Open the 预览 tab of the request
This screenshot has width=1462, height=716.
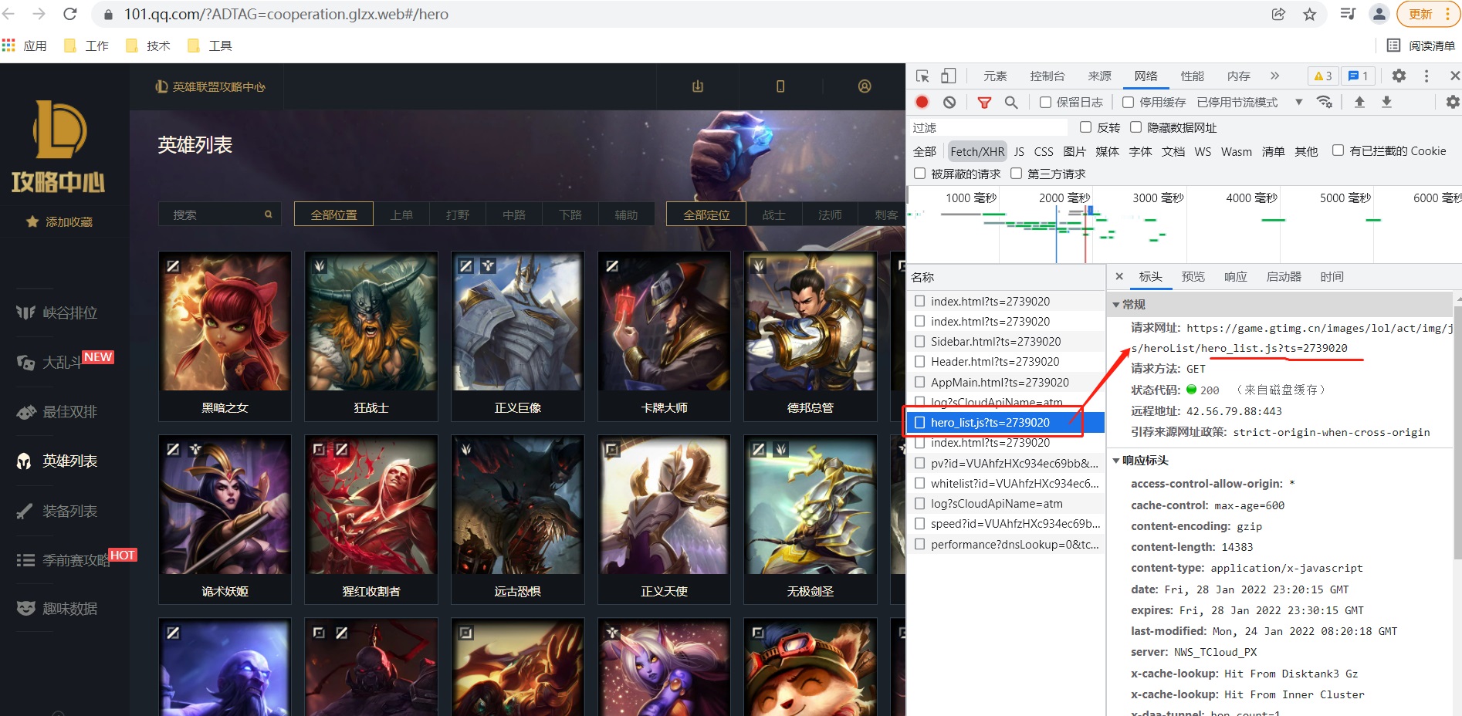pyautogui.click(x=1193, y=276)
